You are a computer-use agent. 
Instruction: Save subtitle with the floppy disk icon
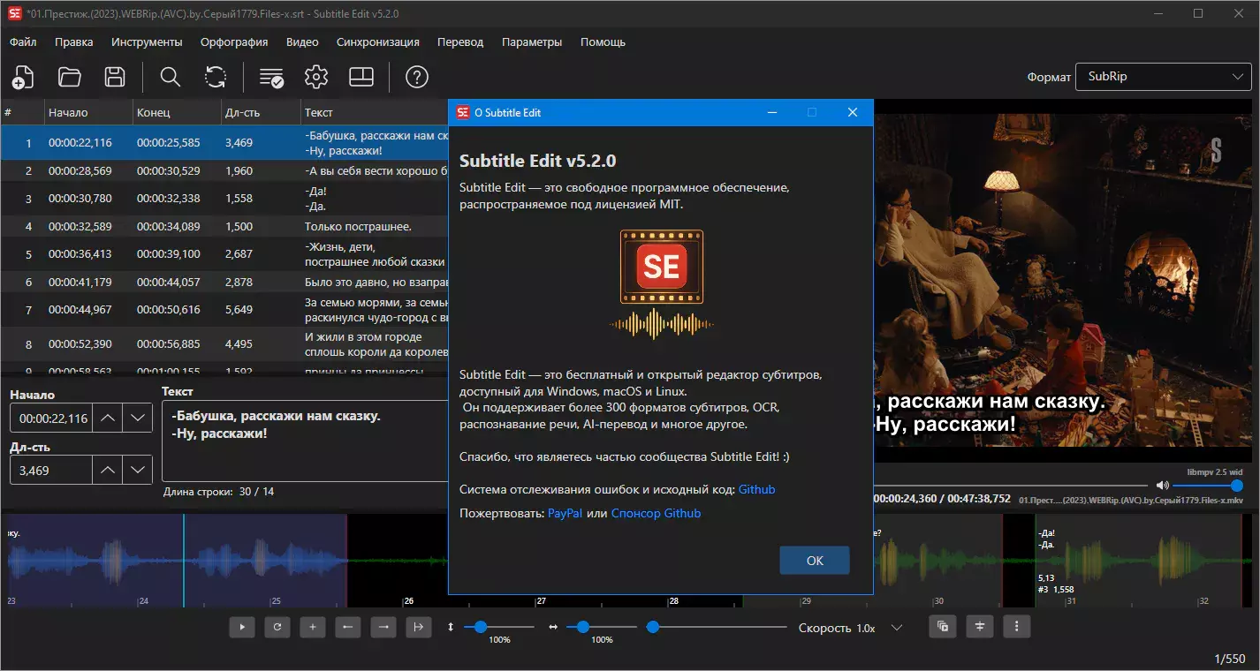(115, 77)
